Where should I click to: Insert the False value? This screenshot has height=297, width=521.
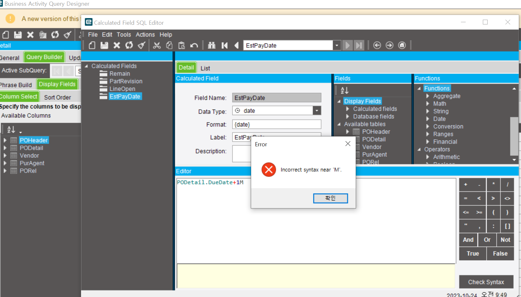[x=500, y=254]
